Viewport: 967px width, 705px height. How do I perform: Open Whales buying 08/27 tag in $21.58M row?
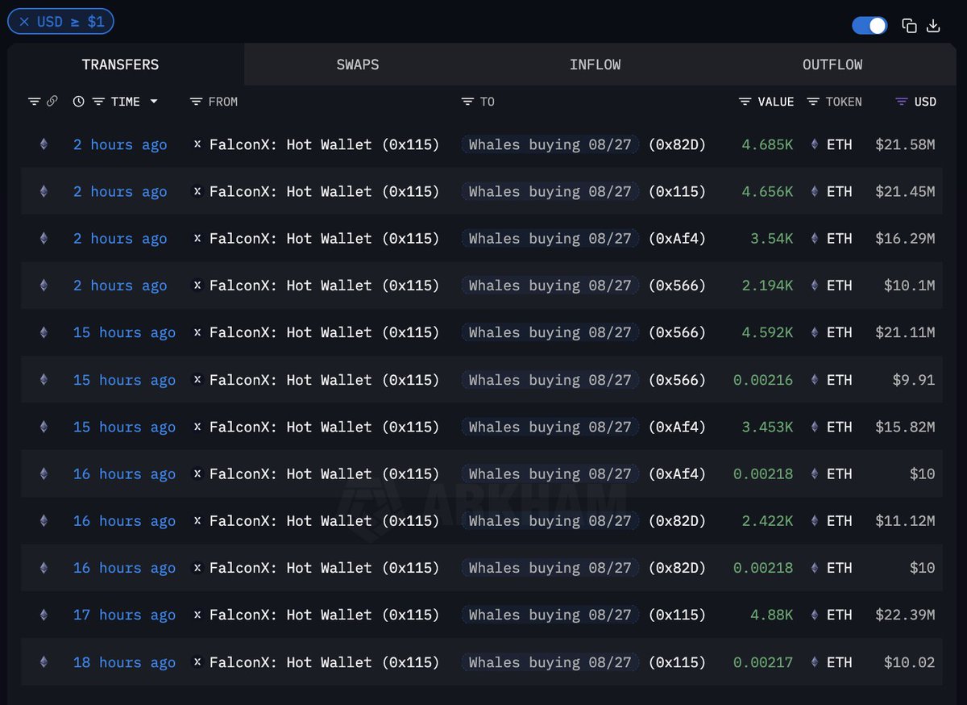tap(550, 144)
